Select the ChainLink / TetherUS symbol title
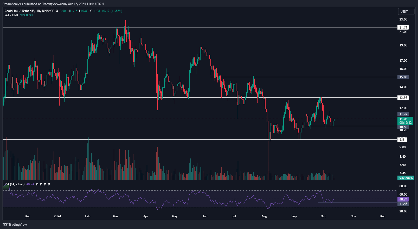This screenshot has height=229, width=418. coord(29,11)
